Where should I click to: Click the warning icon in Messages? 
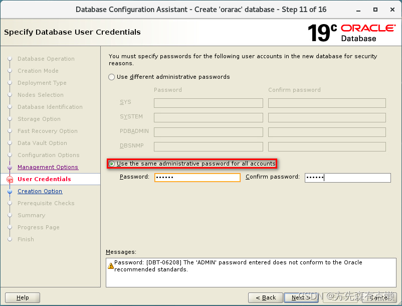pos(110,266)
